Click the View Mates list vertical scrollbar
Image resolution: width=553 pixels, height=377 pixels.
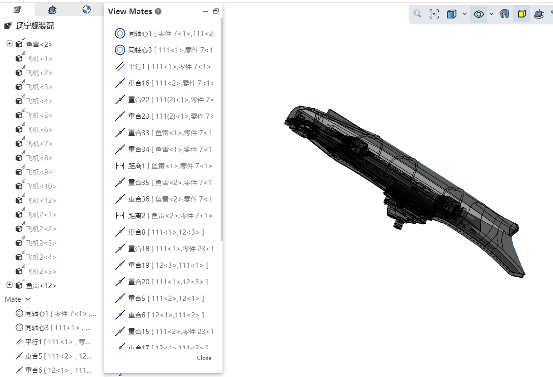222,129
